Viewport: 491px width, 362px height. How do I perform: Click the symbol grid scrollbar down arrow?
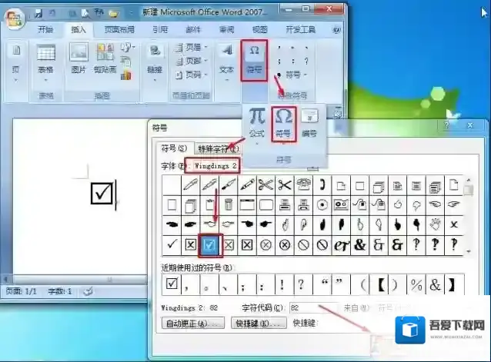tap(469, 251)
